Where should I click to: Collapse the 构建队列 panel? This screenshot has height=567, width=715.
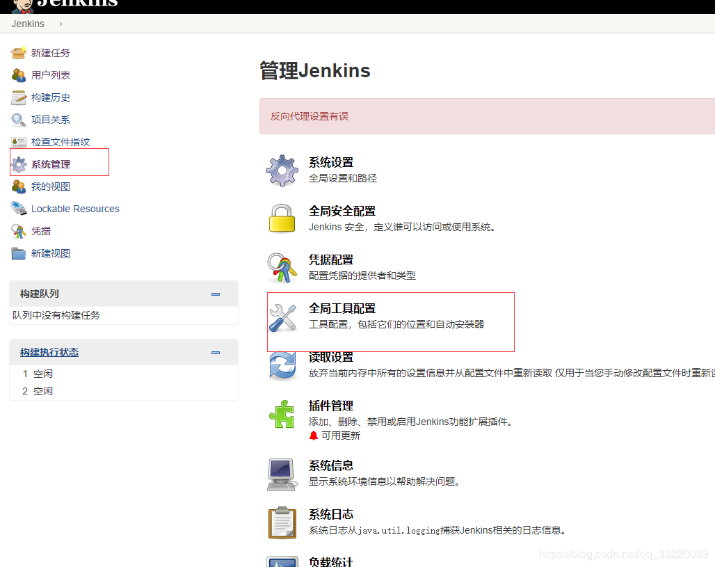(216, 294)
